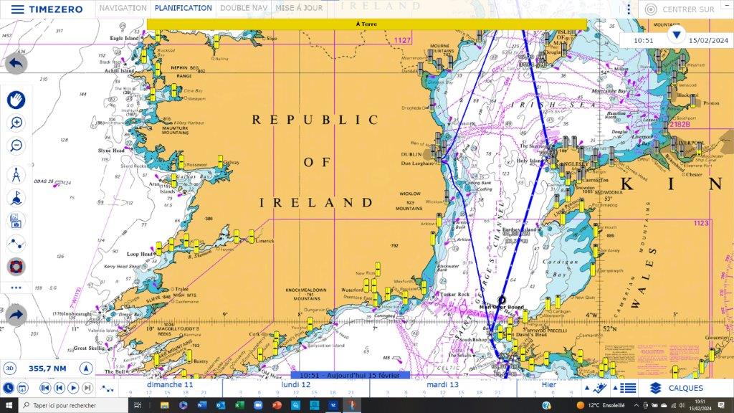
Task: Open the calendar date picker icon
Action: click(x=22, y=388)
